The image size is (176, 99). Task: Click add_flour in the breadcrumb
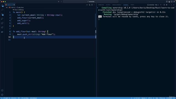coord(21,7)
